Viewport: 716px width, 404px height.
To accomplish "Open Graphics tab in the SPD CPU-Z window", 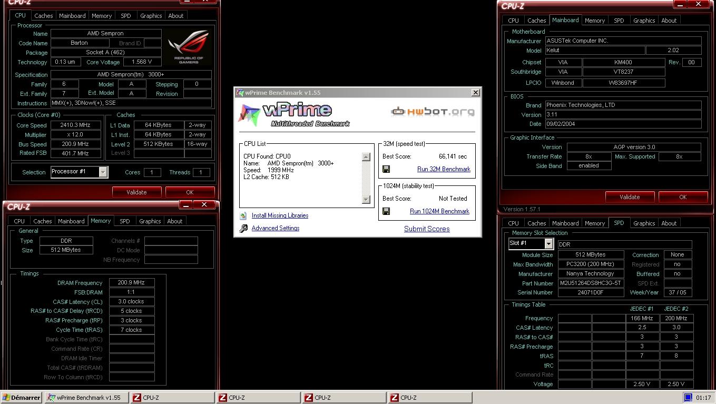I will 644,223.
